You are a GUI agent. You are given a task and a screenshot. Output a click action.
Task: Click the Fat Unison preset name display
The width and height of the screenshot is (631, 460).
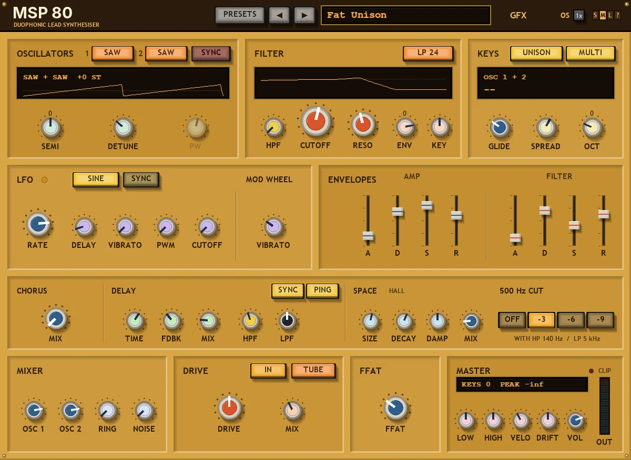click(406, 15)
